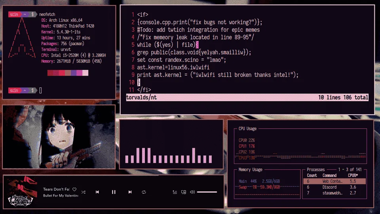Click the torvalds/nt filename in the status bar
Screen dimensions: 380x214
(x=142, y=97)
